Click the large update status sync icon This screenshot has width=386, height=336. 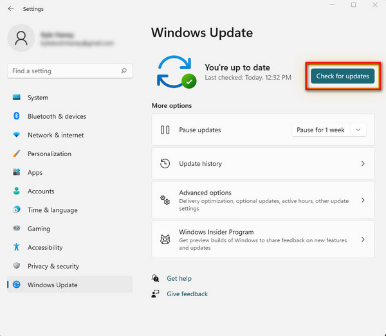click(176, 72)
